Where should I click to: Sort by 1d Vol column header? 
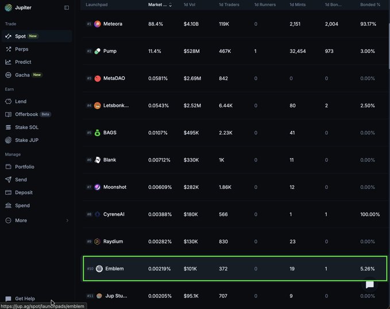click(x=190, y=5)
